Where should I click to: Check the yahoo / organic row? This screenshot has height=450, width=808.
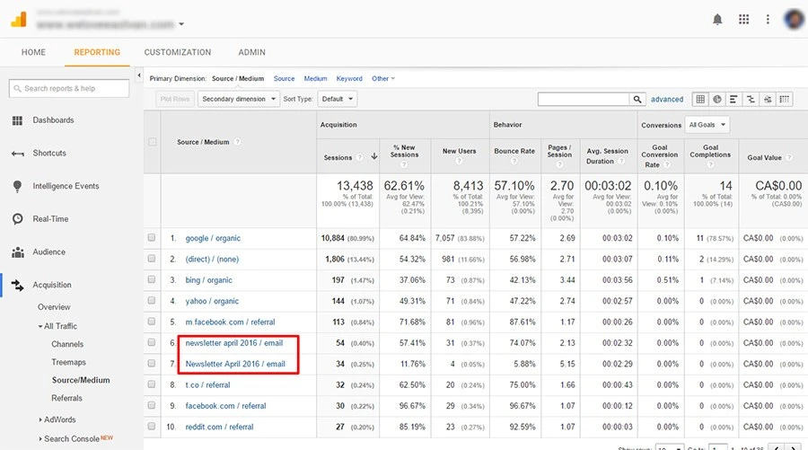pos(152,301)
